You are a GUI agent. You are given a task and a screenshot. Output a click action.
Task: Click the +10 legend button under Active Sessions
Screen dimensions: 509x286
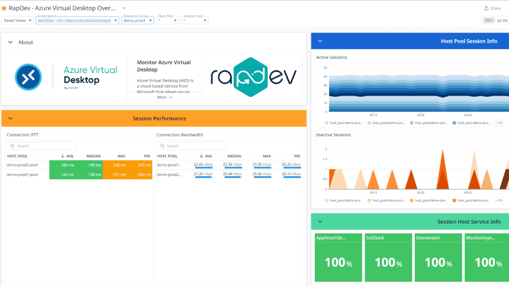click(499, 123)
